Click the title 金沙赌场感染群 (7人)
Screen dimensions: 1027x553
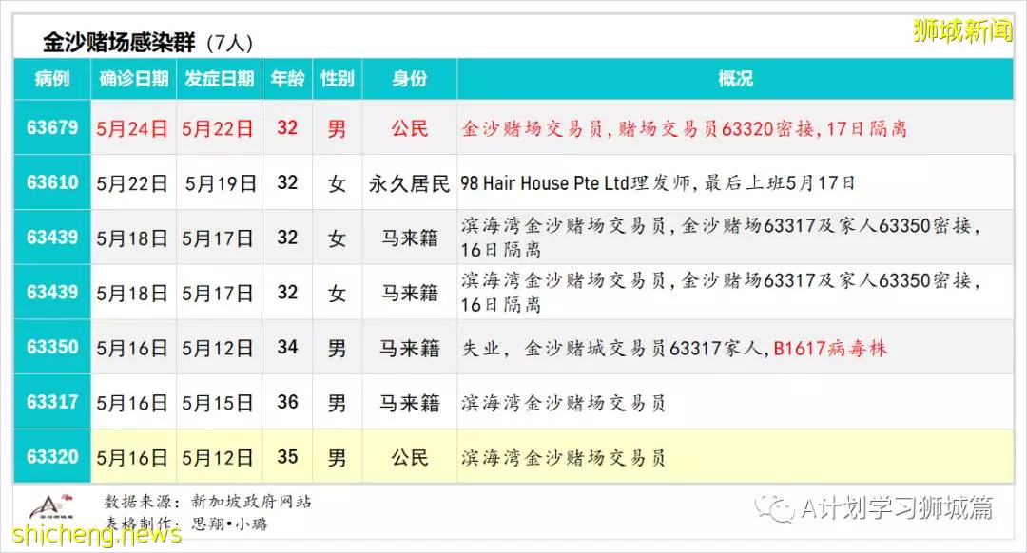click(148, 43)
